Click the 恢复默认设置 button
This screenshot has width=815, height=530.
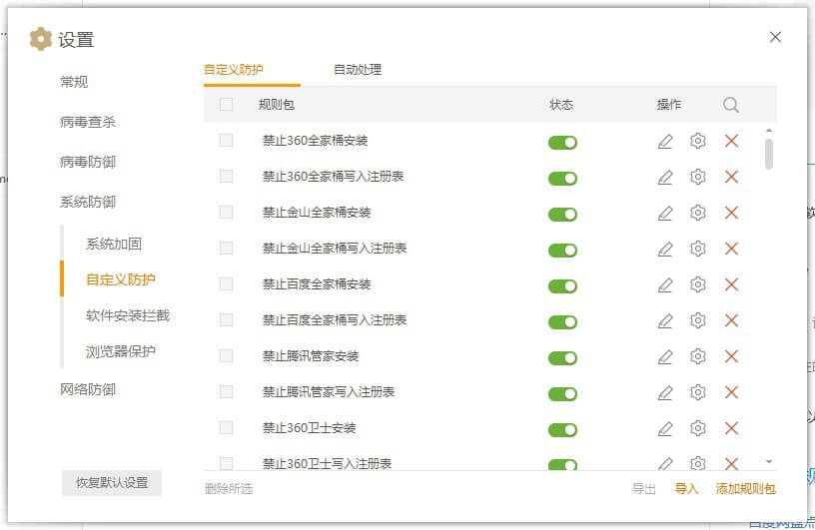pos(112,483)
